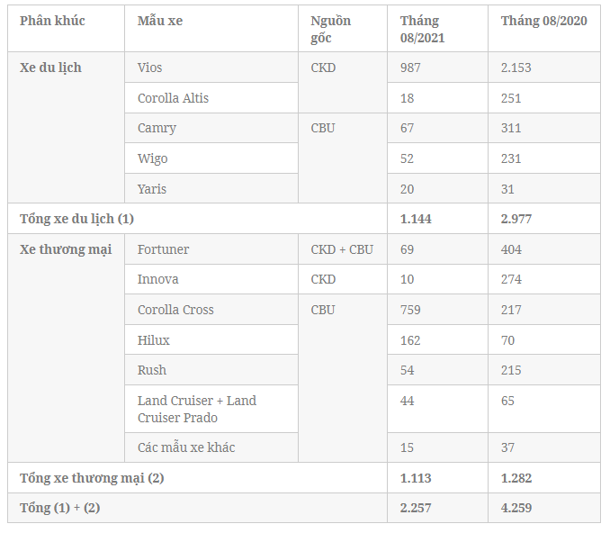This screenshot has height=533, width=610.
Task: Click the Yaris model cell
Action: 152,189
